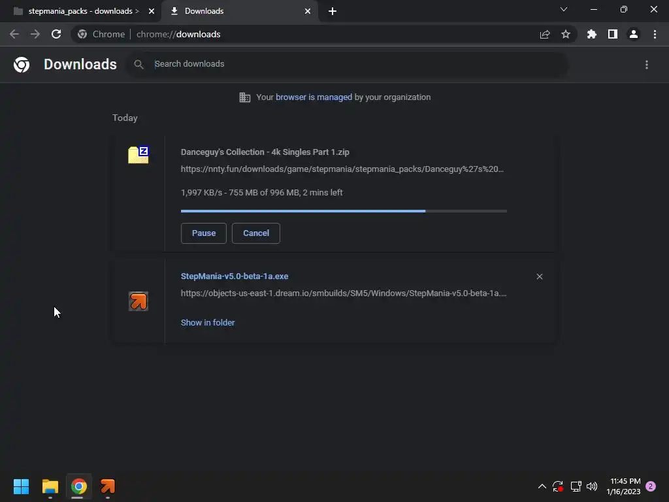Open the volume speaker tray icon
Viewport: 669px width, 502px height.
[592, 486]
